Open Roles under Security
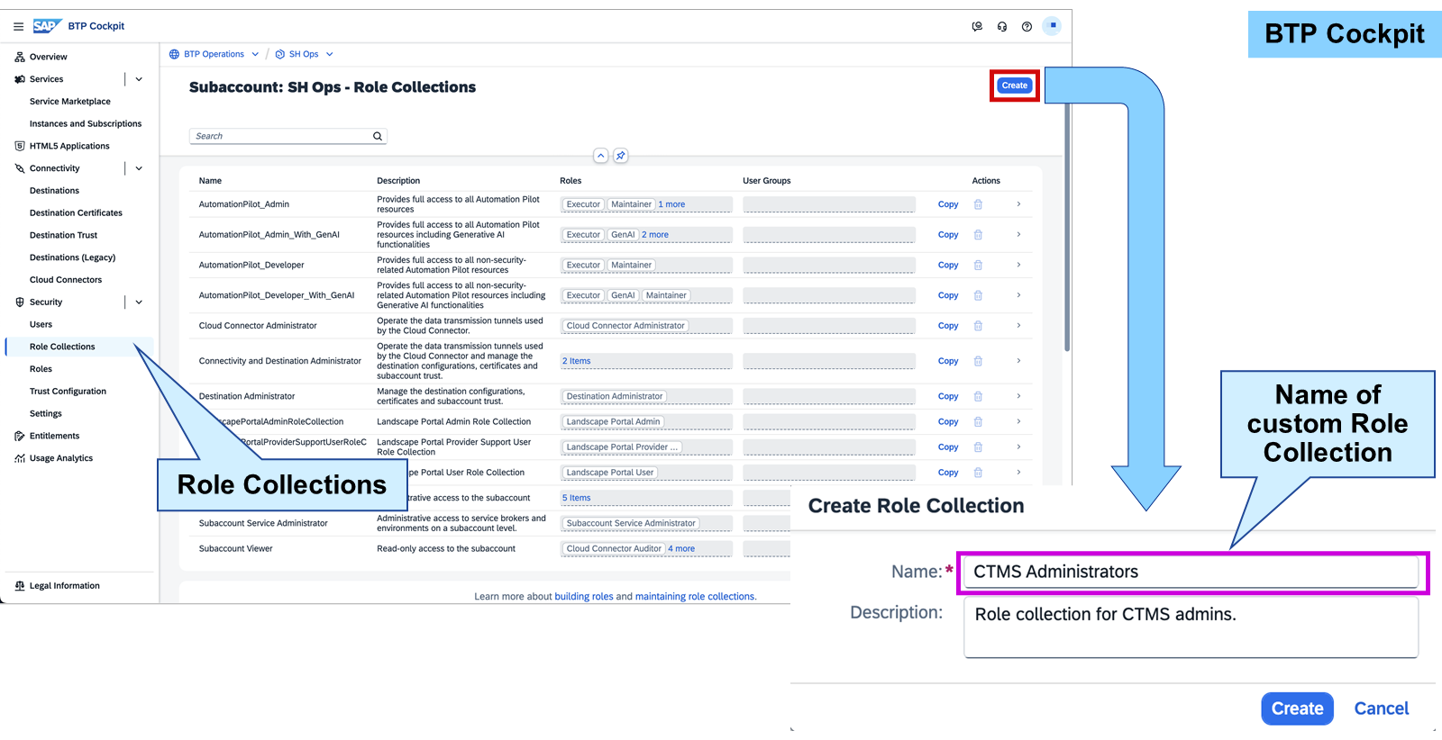 click(41, 369)
